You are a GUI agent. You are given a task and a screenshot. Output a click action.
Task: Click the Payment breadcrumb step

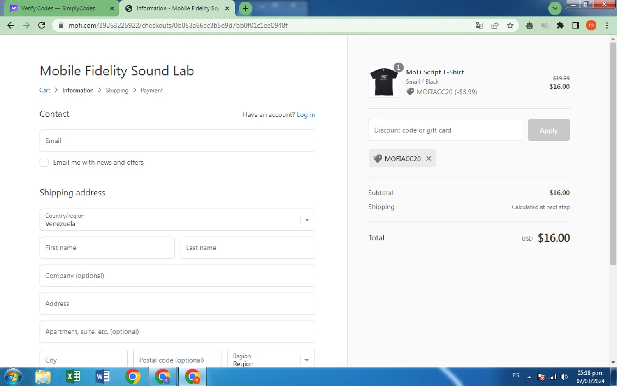coord(152,91)
